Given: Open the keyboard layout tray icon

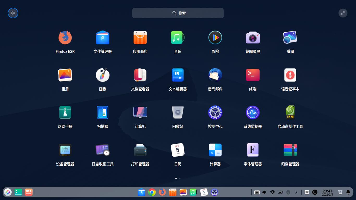Looking at the screenshot, I should point(257,192).
